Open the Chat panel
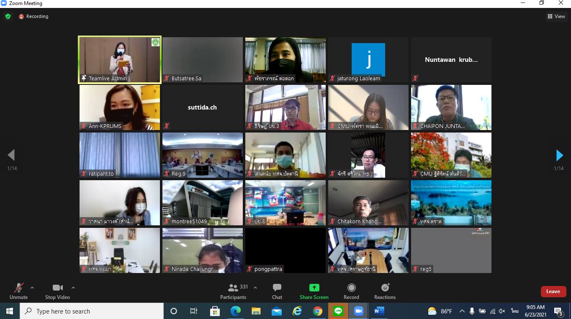The width and height of the screenshot is (571, 319). [x=277, y=291]
